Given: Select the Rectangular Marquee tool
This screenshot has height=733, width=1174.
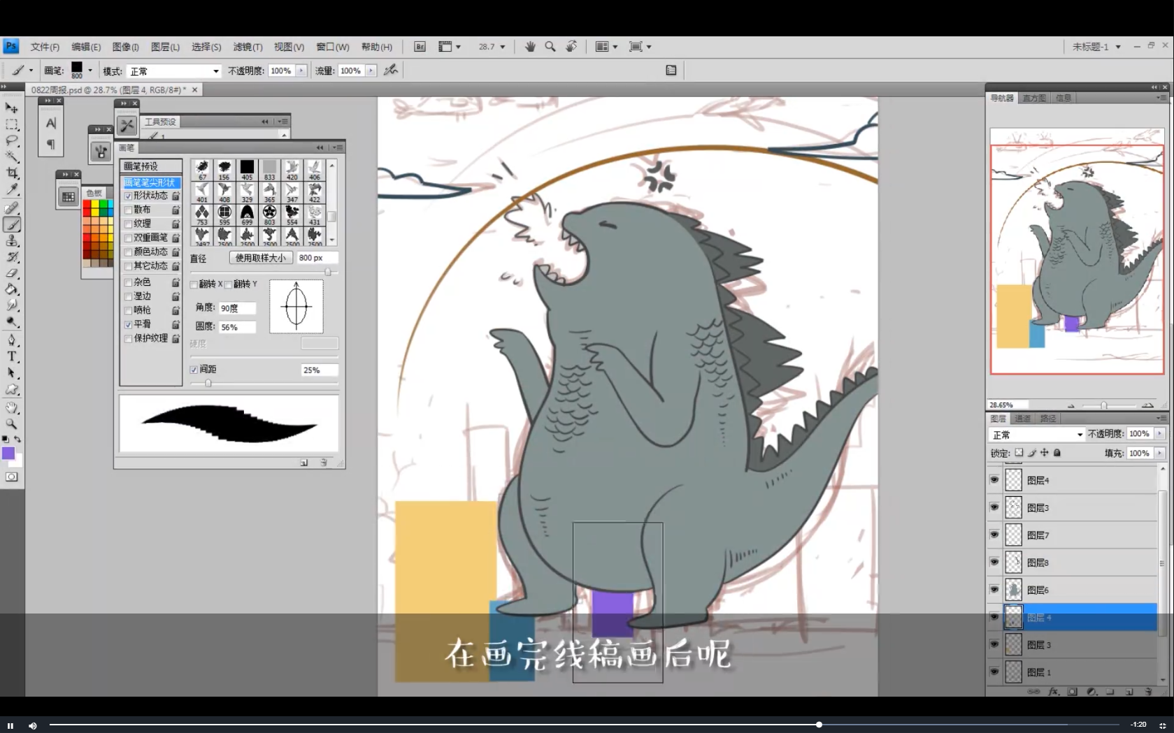Looking at the screenshot, I should tap(12, 125).
